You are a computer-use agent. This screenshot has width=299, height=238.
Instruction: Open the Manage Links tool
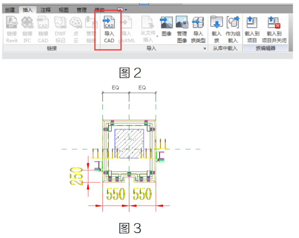[91, 30]
